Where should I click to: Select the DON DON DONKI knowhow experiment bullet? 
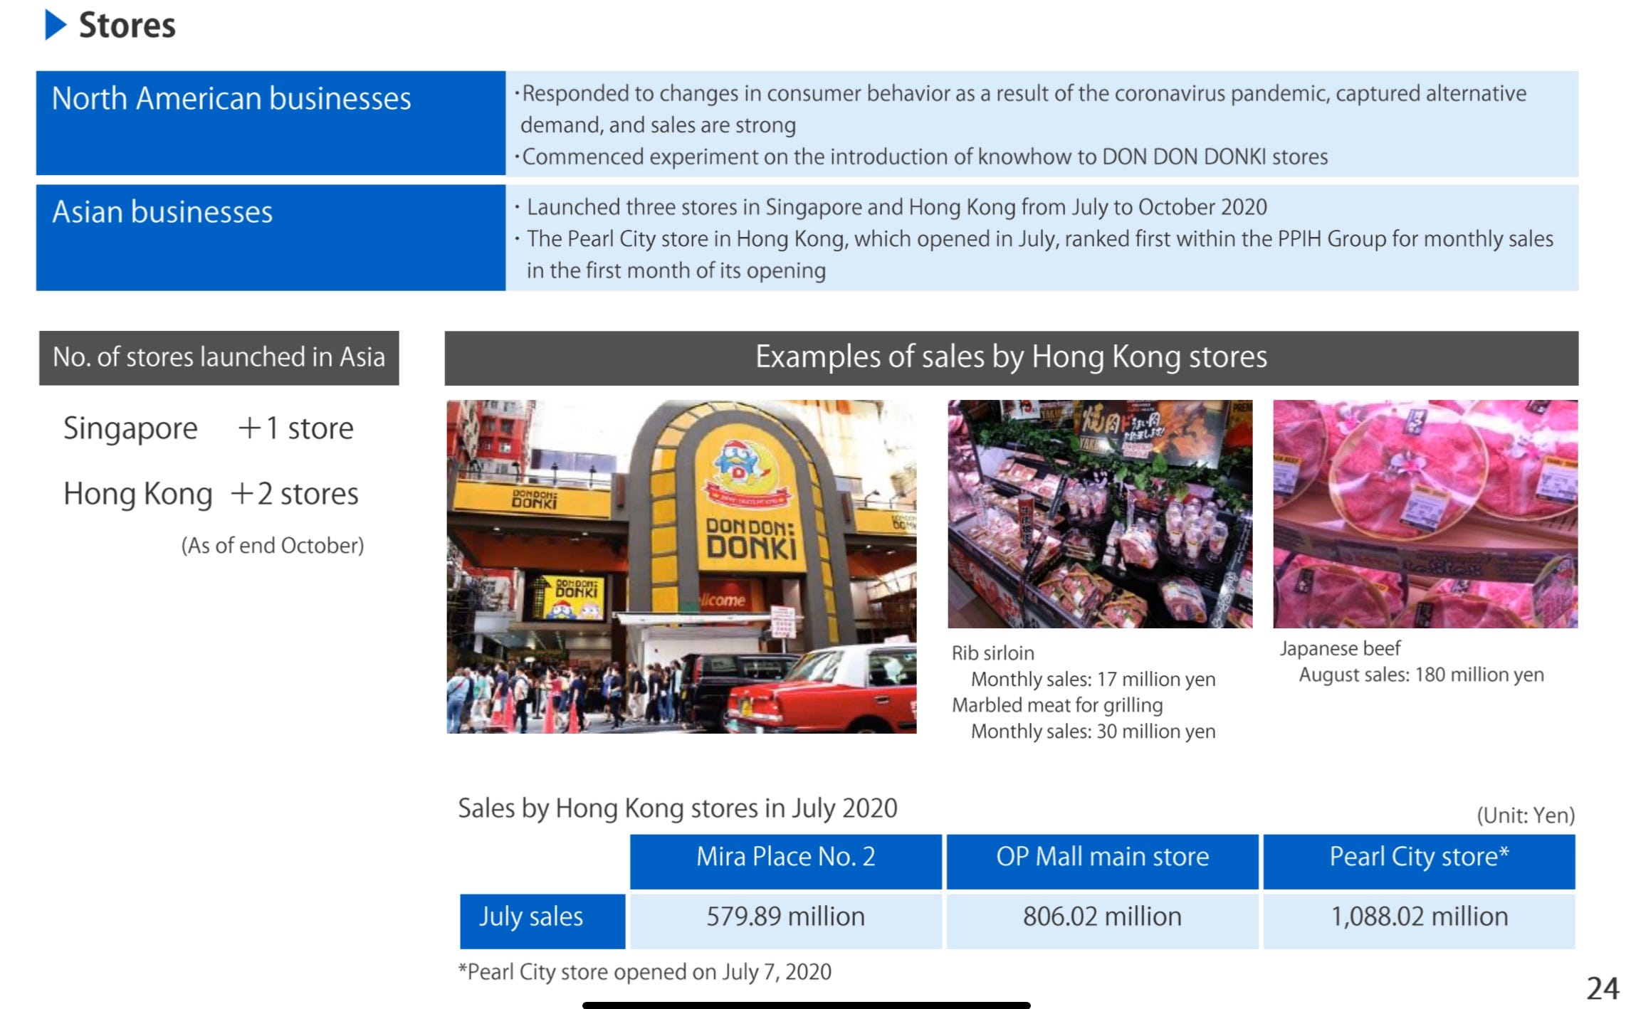pyautogui.click(x=921, y=157)
